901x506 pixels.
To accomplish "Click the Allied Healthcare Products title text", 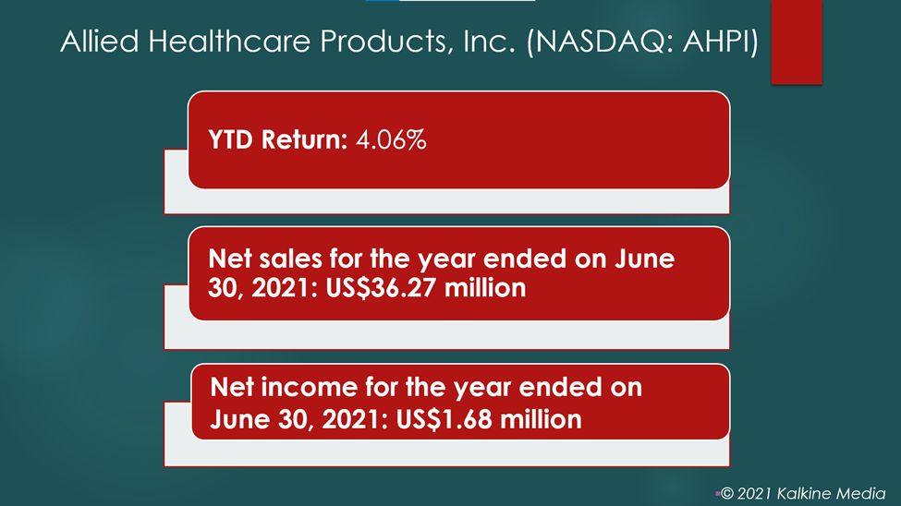I will pyautogui.click(x=409, y=42).
